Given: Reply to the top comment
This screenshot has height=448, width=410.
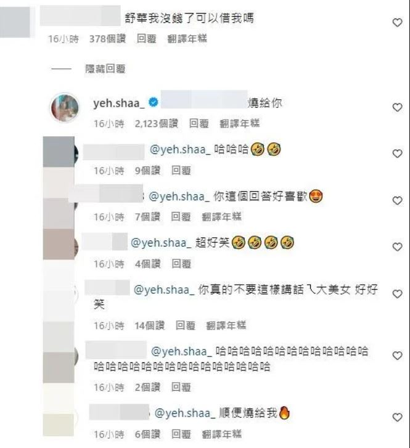Looking at the screenshot, I should [146, 39].
